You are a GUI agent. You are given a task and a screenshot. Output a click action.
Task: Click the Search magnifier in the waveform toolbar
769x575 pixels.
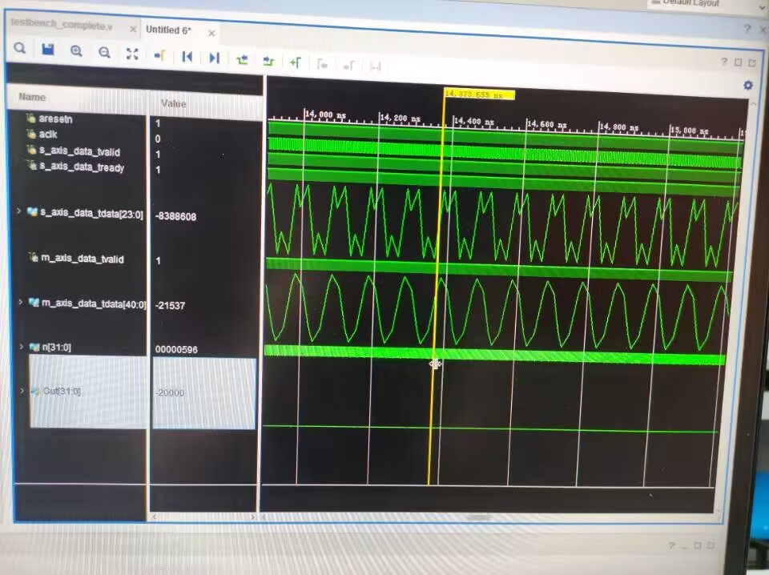tap(20, 50)
